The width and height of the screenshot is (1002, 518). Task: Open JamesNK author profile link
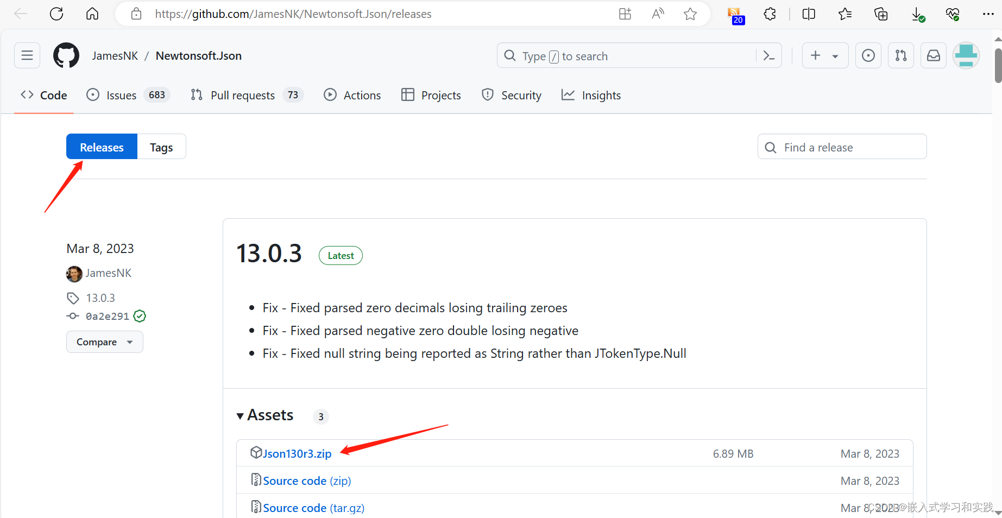(x=108, y=273)
